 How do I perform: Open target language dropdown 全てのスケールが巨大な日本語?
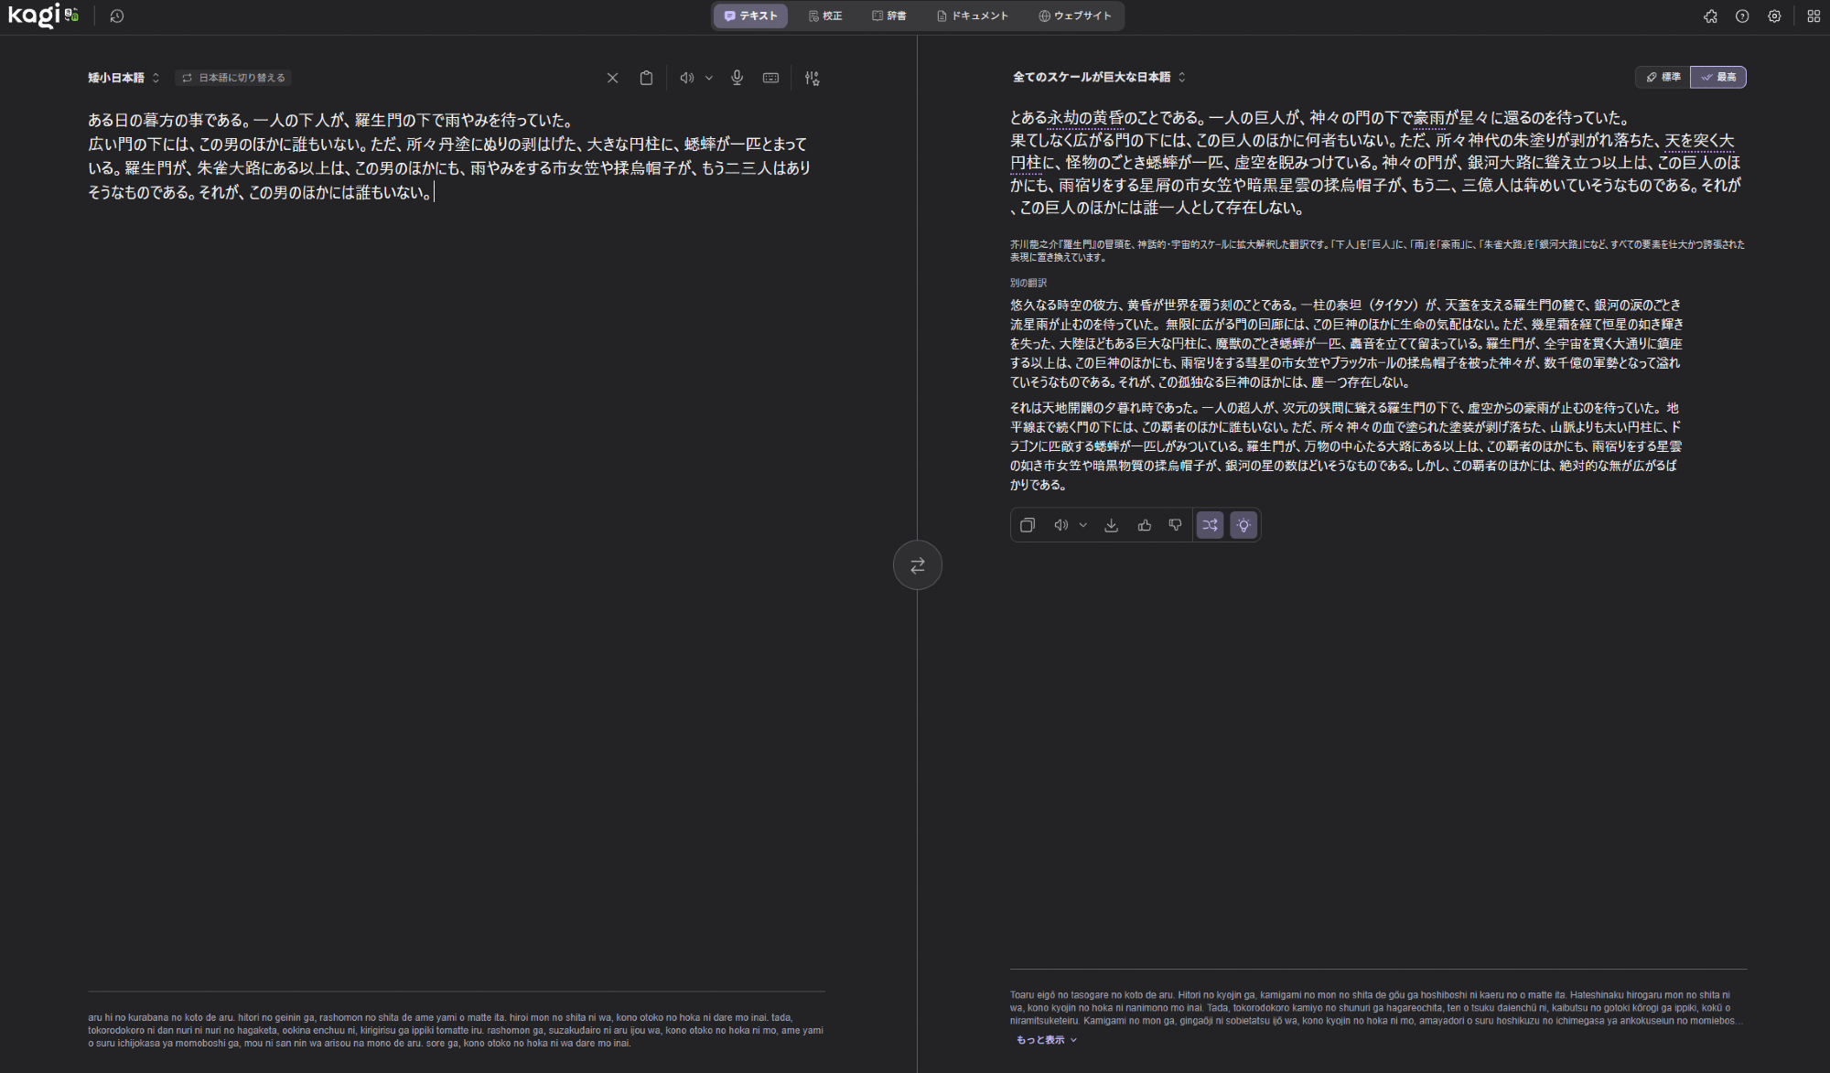[1098, 77]
